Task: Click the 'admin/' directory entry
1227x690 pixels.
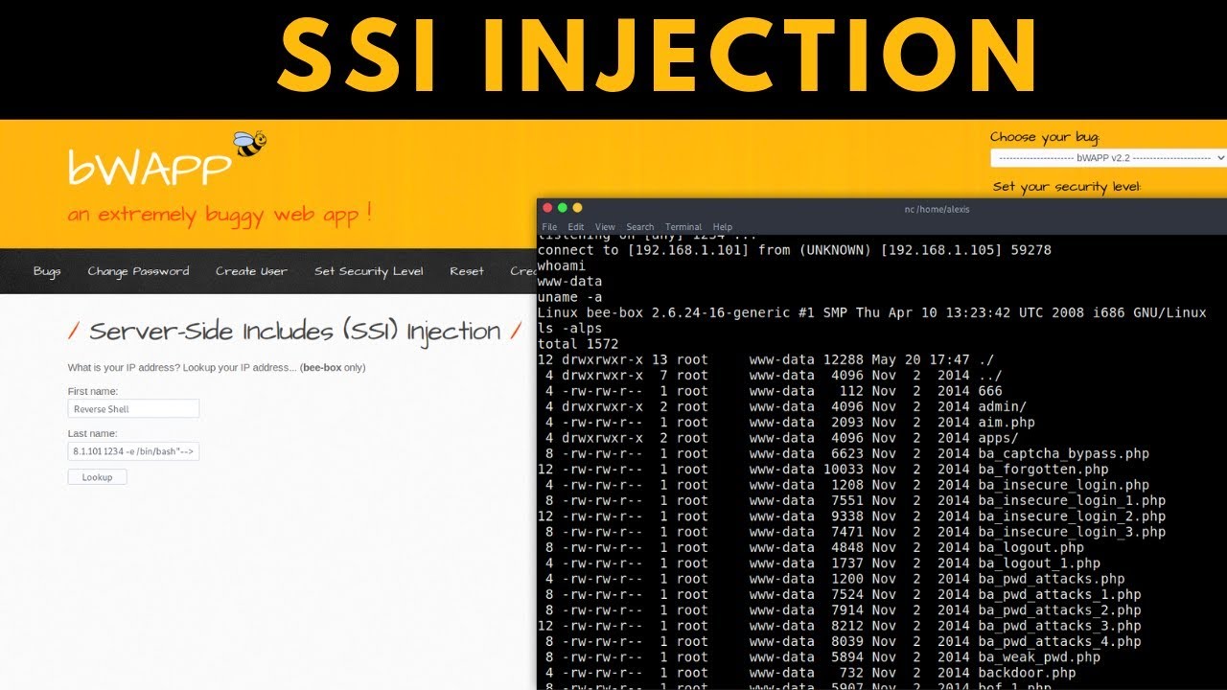Action: [1003, 406]
